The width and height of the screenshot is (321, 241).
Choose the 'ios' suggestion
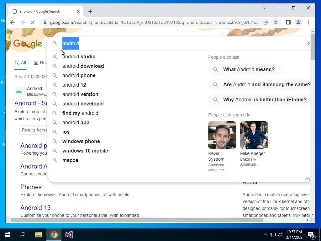pos(66,132)
